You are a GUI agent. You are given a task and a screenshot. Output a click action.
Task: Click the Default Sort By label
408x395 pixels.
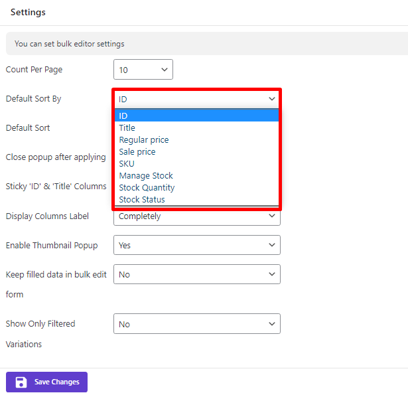(33, 99)
